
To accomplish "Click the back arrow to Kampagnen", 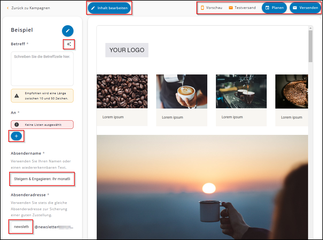I will coord(8,8).
